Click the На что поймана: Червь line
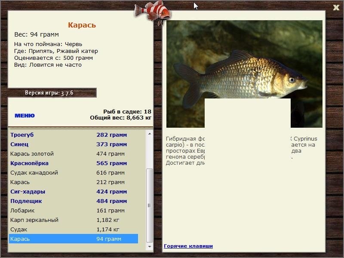 pos(48,44)
